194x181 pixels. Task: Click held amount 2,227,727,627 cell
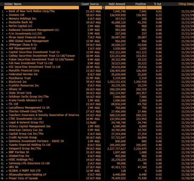[x=116, y=149]
